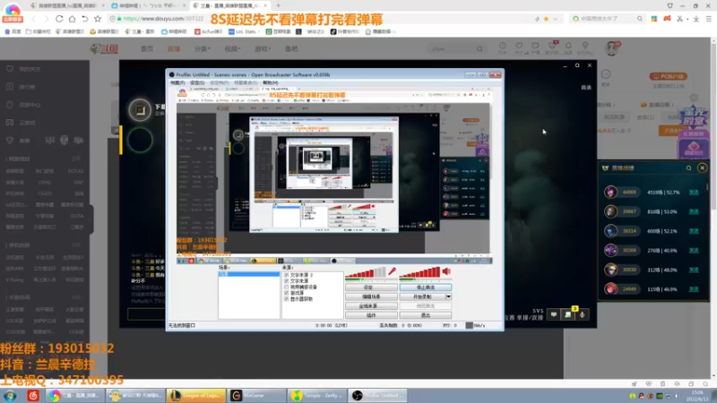This screenshot has height=403, width=717.
Task: Click the search icon in the hero stats panel
Action: (688, 168)
